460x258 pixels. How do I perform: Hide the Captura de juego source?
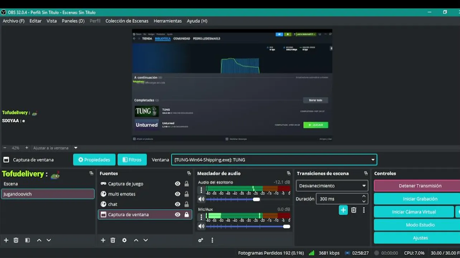pyautogui.click(x=177, y=184)
